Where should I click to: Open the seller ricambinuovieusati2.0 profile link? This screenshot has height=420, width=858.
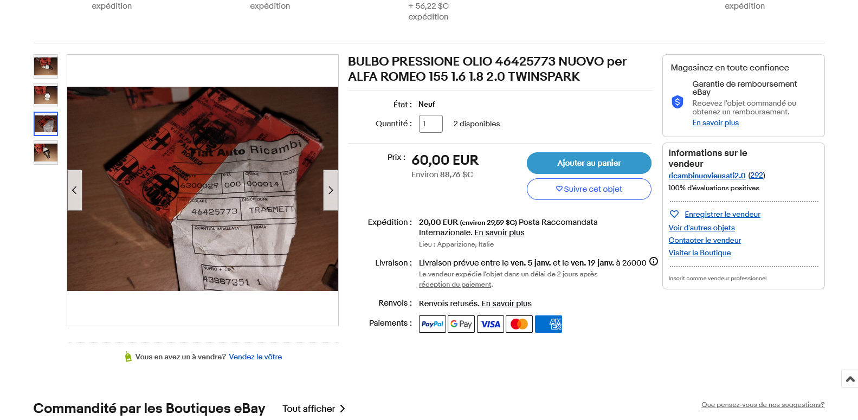707,176
